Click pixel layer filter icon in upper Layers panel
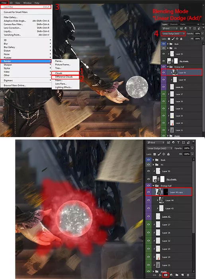This screenshot has height=279, width=205. tap(181, 28)
